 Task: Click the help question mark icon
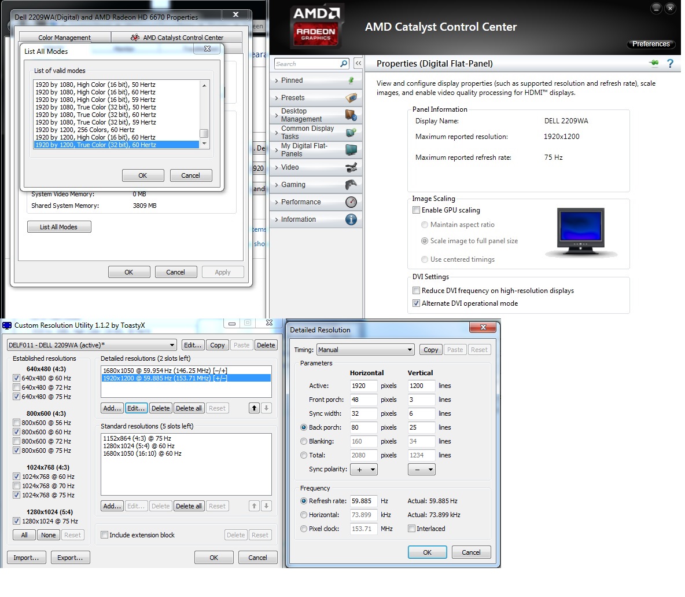tap(670, 64)
